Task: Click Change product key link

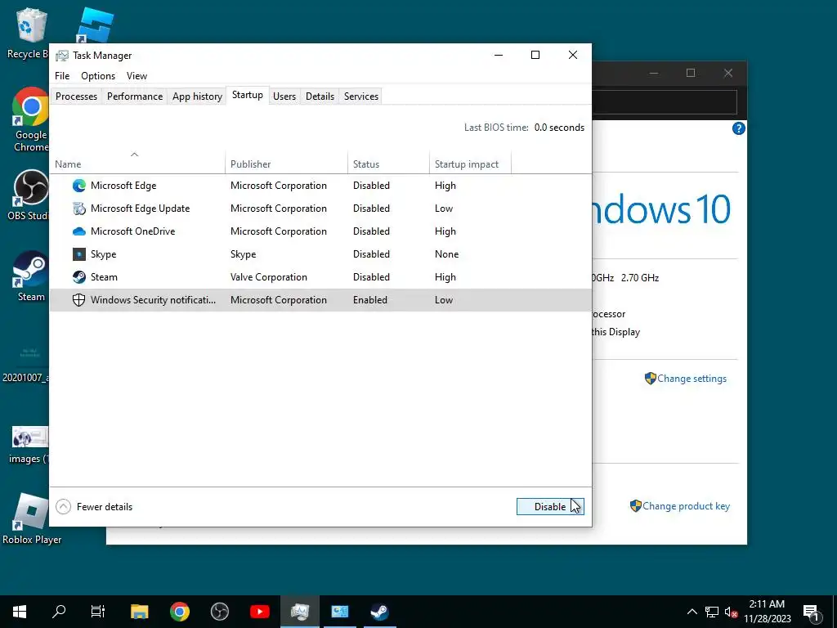Action: pyautogui.click(x=686, y=506)
